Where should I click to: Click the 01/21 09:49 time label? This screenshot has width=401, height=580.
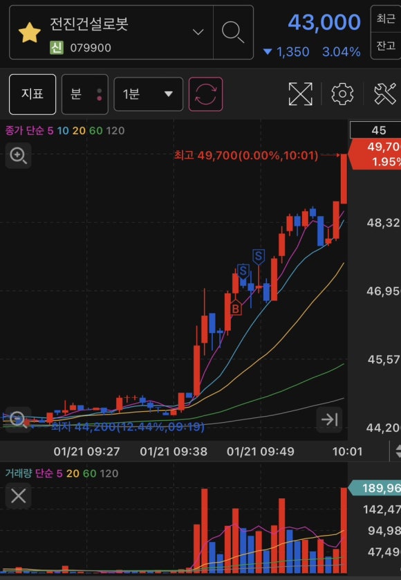click(x=261, y=451)
